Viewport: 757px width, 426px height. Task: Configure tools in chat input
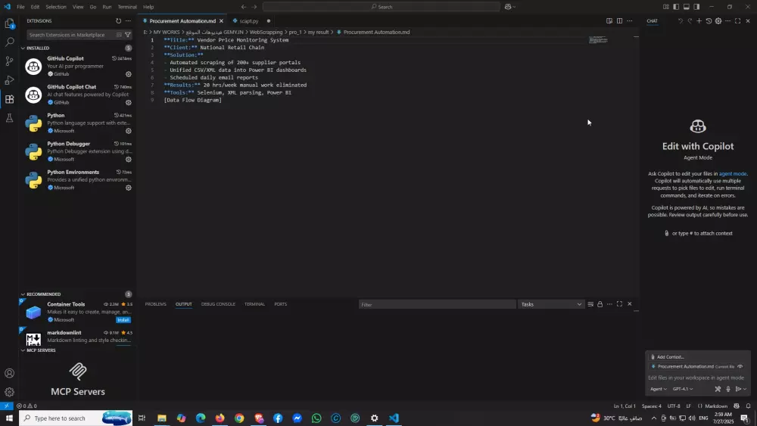coord(718,389)
